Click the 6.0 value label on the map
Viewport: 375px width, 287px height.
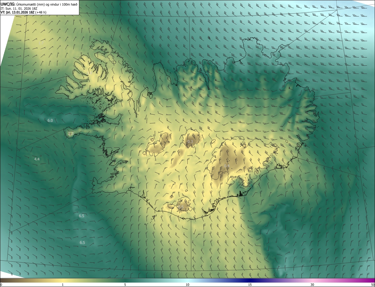(x=50, y=120)
